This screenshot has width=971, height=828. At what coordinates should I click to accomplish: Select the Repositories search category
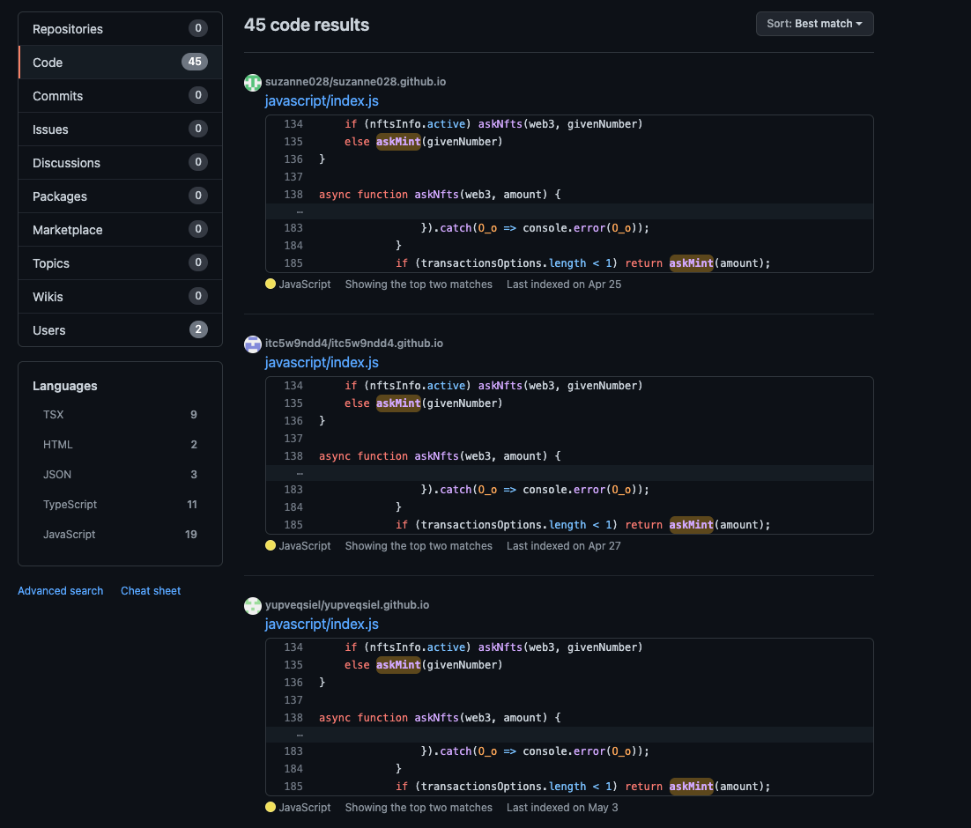120,28
